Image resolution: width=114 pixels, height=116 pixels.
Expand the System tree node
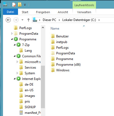click(x=17, y=73)
